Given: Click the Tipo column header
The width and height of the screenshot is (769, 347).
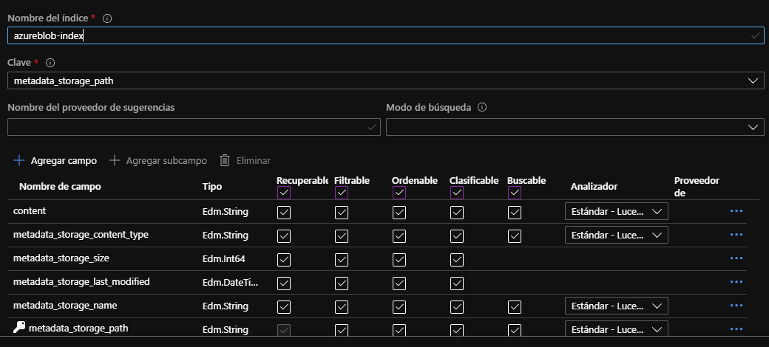Looking at the screenshot, I should [212, 187].
